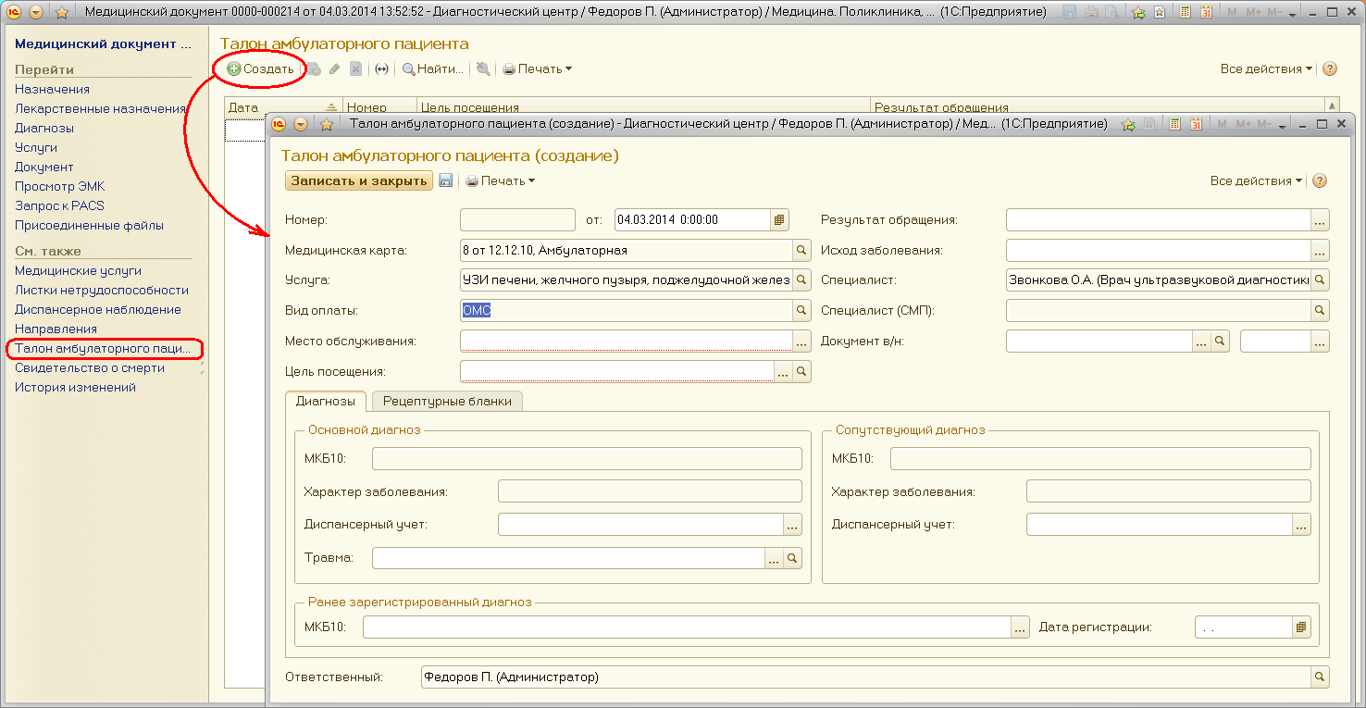Image resolution: width=1366 pixels, height=708 pixels.
Task: Open Печать dropdown in background list toolbar
Action: point(537,69)
